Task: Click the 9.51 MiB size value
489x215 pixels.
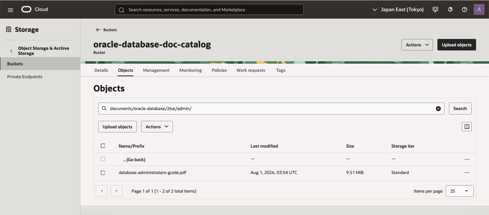Action: [355, 172]
